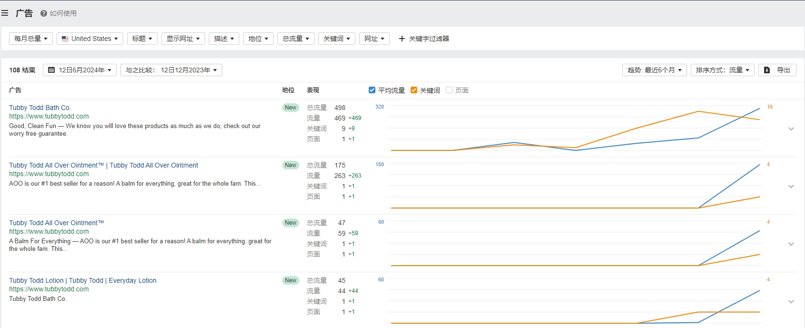
Task: Click the 广告 page title
Action: [x=24, y=13]
